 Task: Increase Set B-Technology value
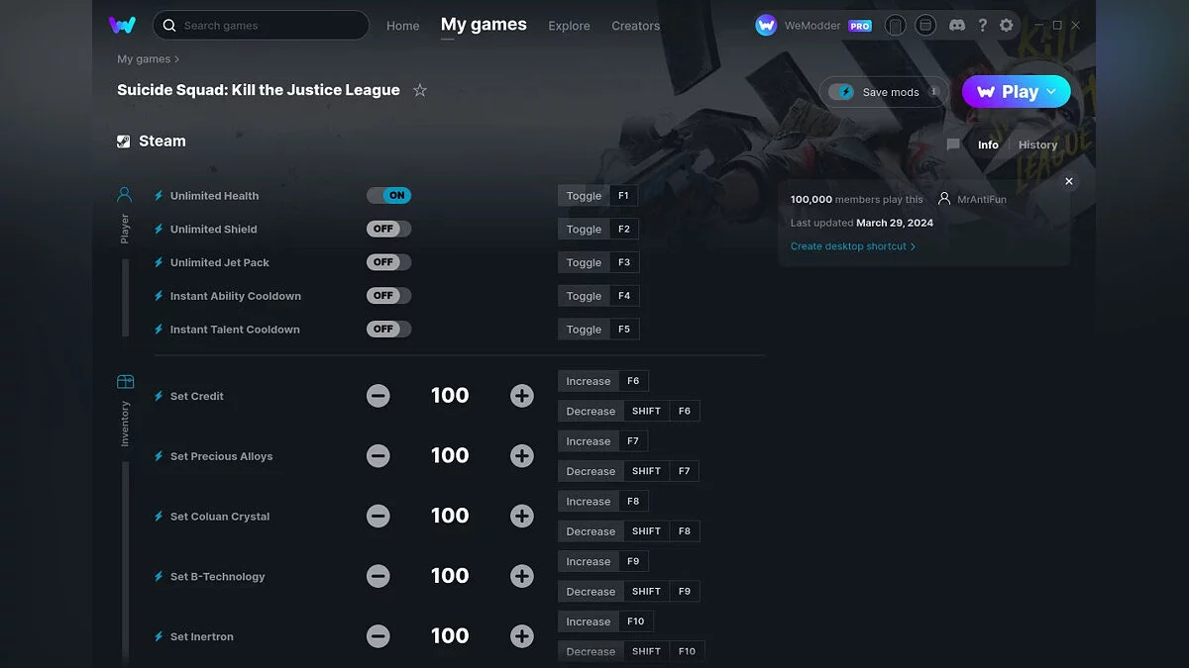pyautogui.click(x=522, y=576)
